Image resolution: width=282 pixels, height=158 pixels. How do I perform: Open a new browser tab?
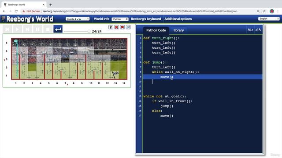click(x=51, y=5)
